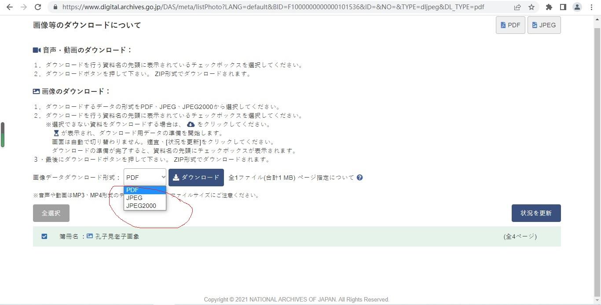This screenshot has height=305, width=601.
Task: Toggle the browser side panel icon
Action: [563, 7]
